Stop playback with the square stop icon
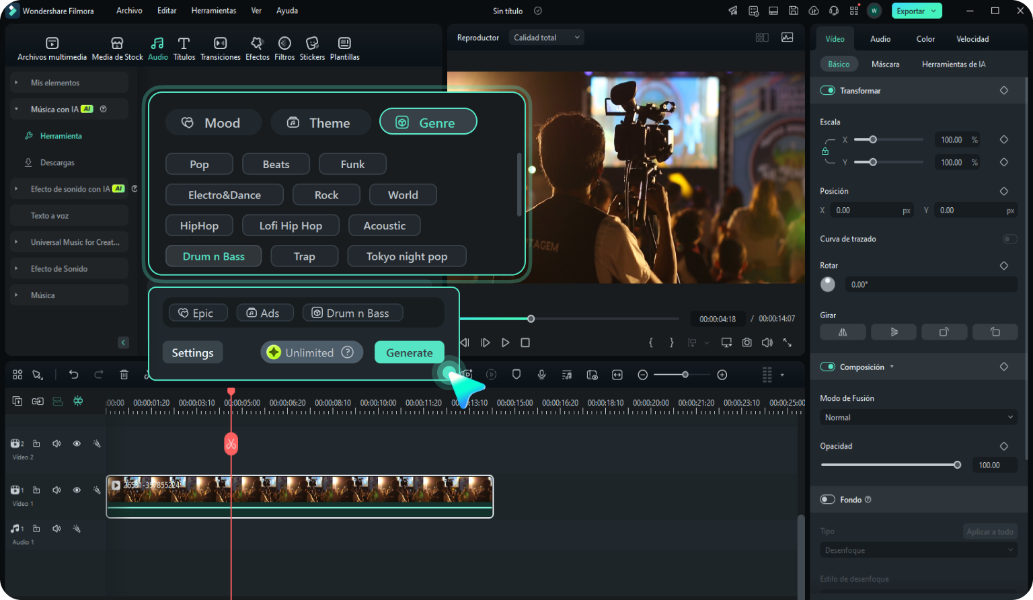1033x600 pixels. (525, 342)
